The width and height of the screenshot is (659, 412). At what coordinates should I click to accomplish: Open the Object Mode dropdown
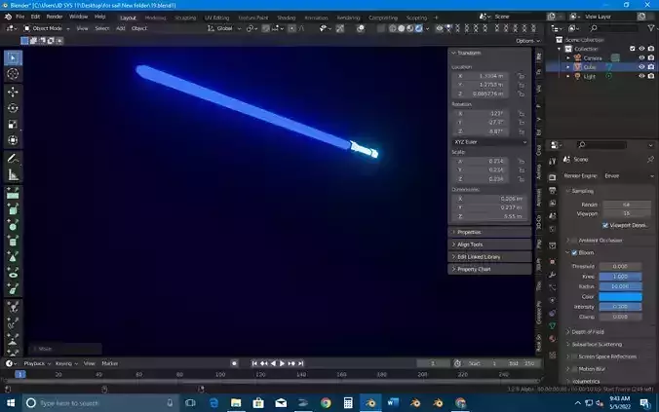coord(47,28)
